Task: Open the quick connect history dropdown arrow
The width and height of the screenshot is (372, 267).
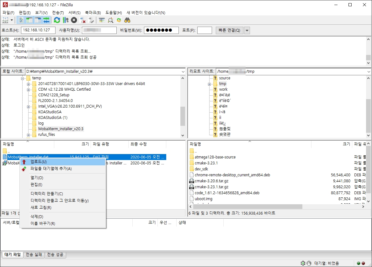Action: point(247,30)
